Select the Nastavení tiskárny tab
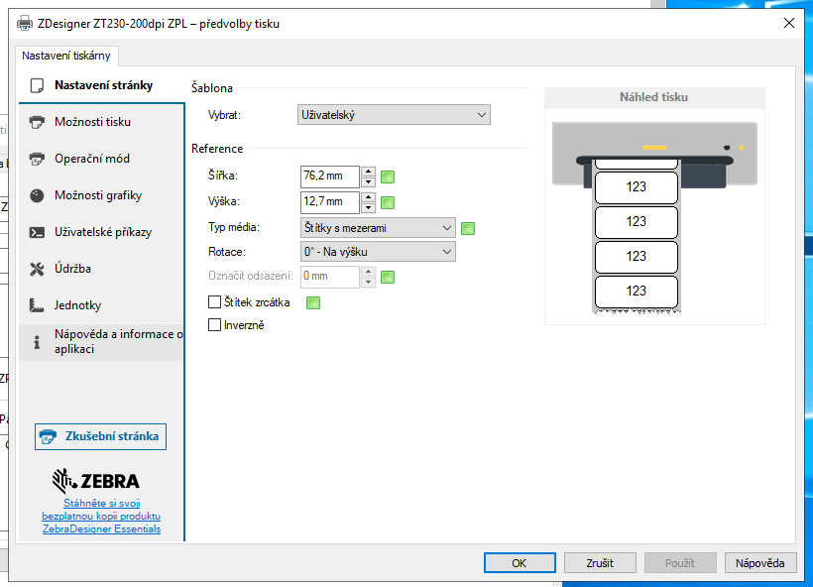The width and height of the screenshot is (813, 587). [67, 56]
